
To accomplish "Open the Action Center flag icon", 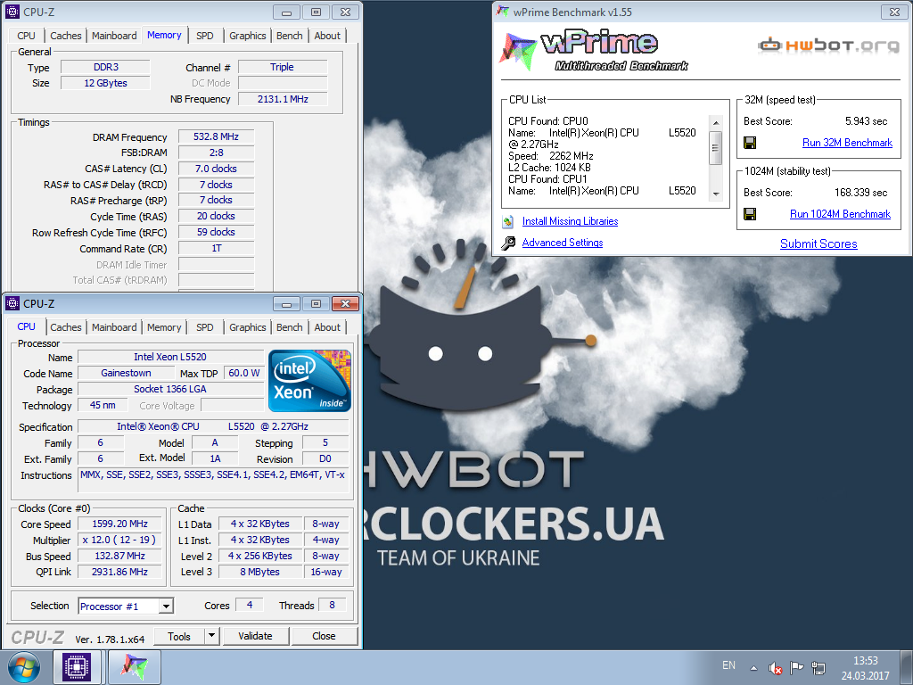I will (796, 667).
